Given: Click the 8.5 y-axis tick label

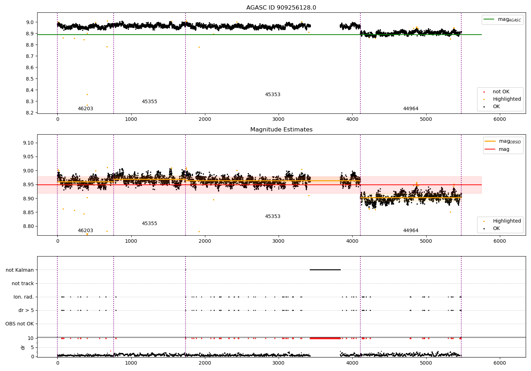Looking at the screenshot, I should point(29,79).
